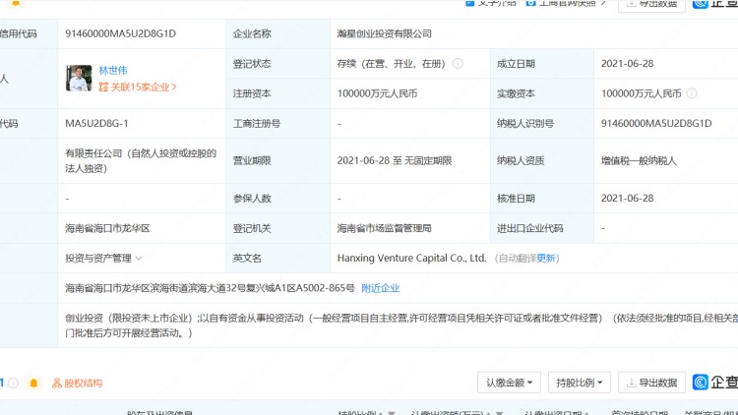Select organization code MA5U2D8G-1

point(96,123)
